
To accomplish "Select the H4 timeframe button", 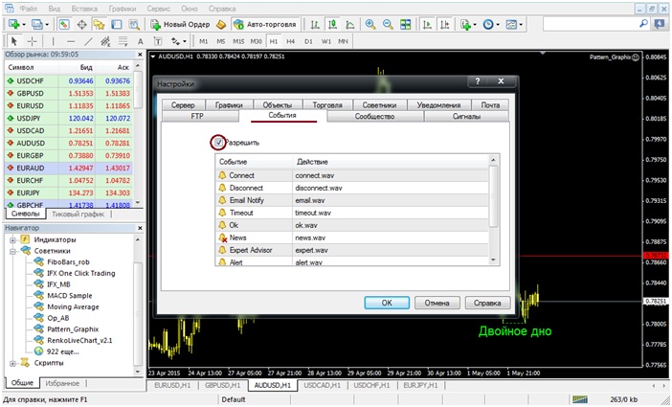I will pos(290,41).
